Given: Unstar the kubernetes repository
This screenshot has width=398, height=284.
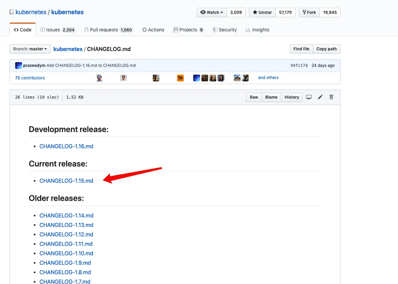Looking at the screenshot, I should pyautogui.click(x=262, y=12).
